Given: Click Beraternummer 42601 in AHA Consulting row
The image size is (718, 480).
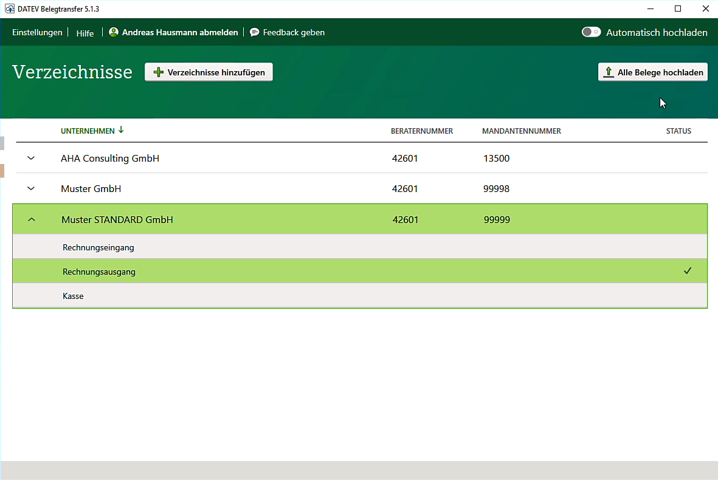Looking at the screenshot, I should 405,159.
